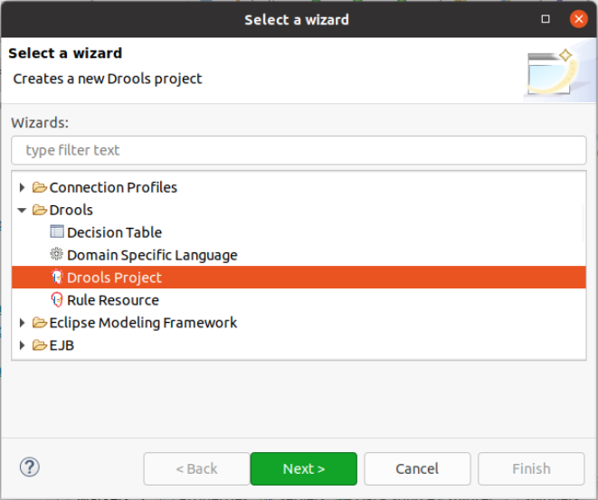Click the EJB folder icon

coord(40,345)
